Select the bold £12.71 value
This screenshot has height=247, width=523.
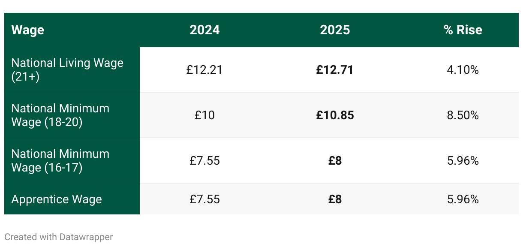coord(335,70)
